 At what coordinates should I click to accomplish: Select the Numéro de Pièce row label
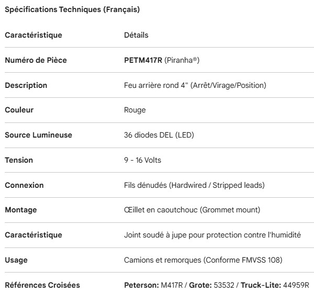click(36, 60)
